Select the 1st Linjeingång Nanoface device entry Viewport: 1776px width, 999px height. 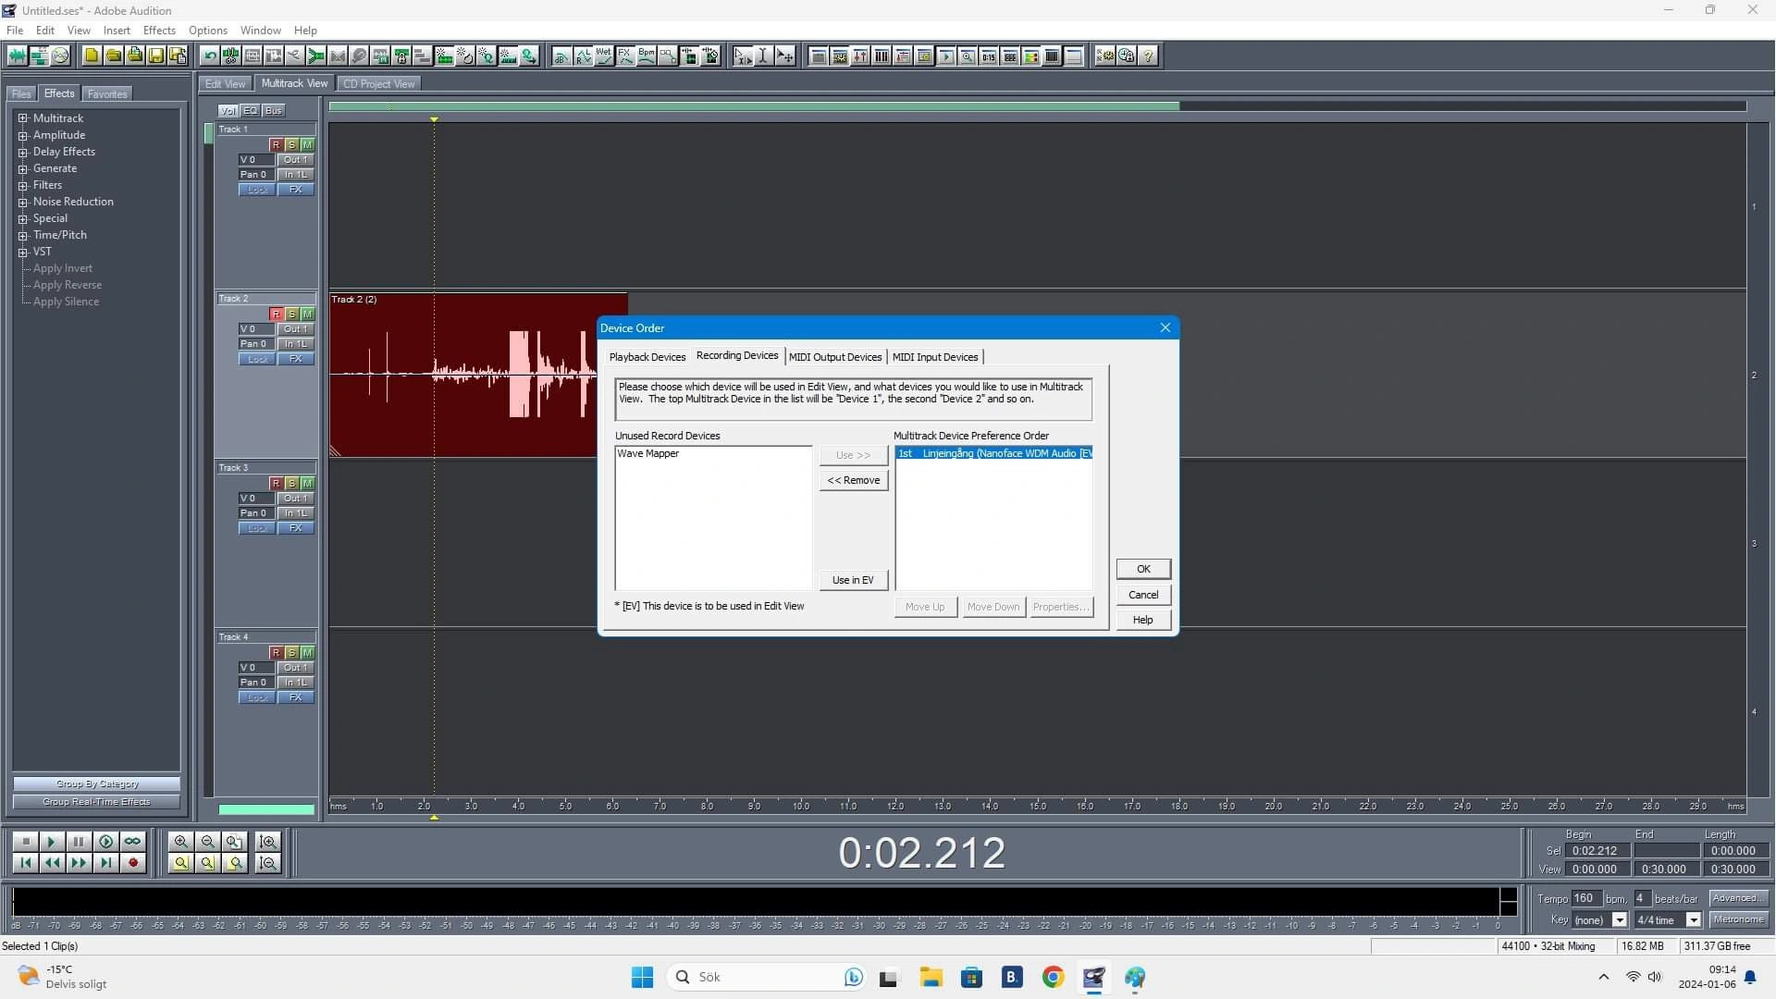tap(993, 453)
